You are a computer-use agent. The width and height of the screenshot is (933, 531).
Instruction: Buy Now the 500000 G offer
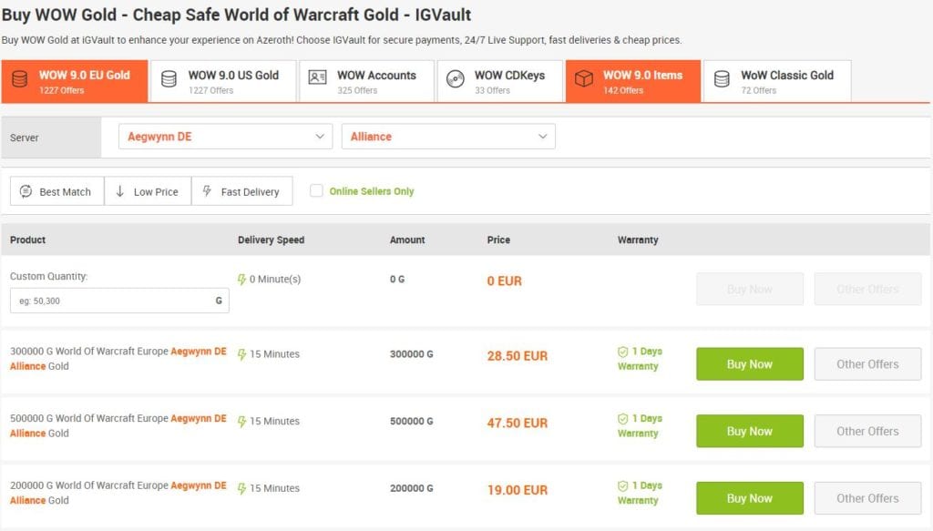750,431
